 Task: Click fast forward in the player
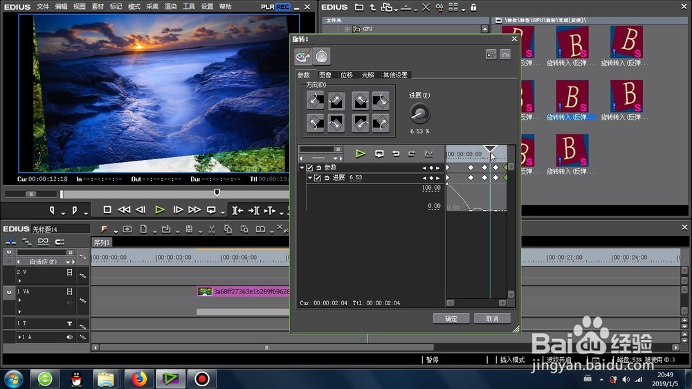(x=194, y=210)
